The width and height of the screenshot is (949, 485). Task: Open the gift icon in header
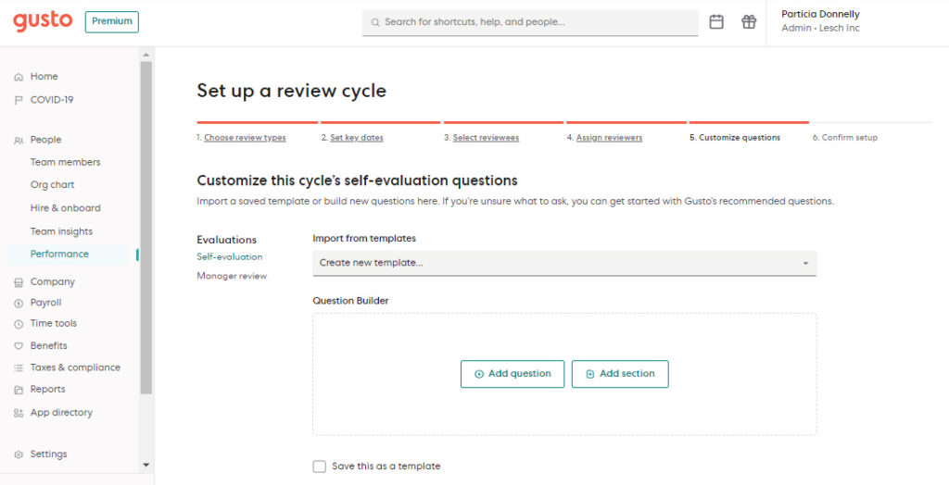pos(749,22)
